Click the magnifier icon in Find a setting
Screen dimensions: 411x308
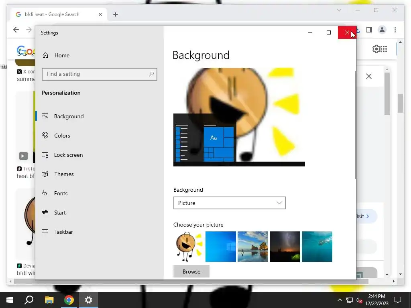tap(151, 74)
